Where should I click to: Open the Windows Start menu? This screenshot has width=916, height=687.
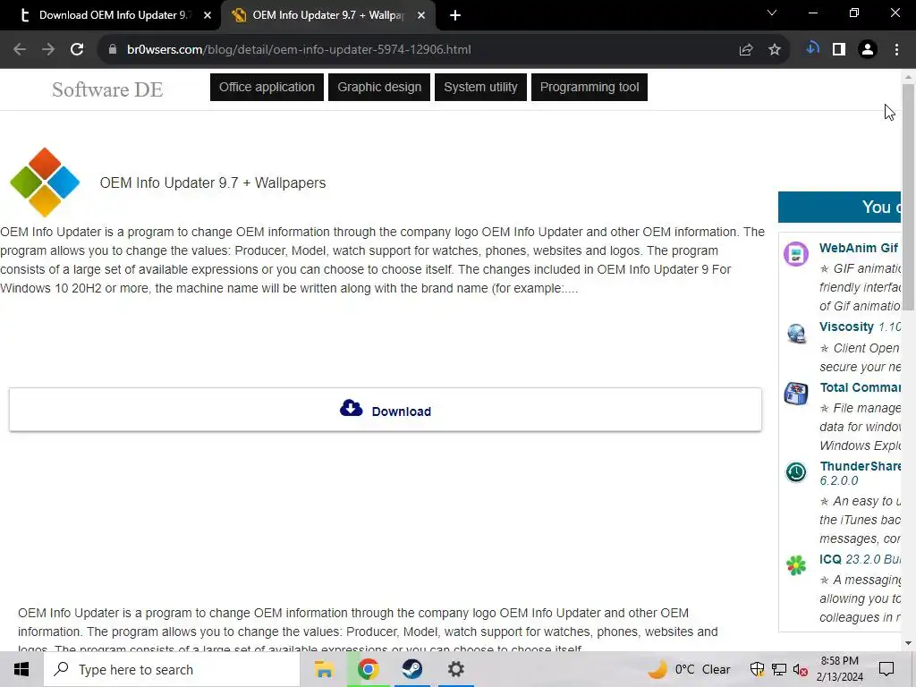pyautogui.click(x=21, y=669)
